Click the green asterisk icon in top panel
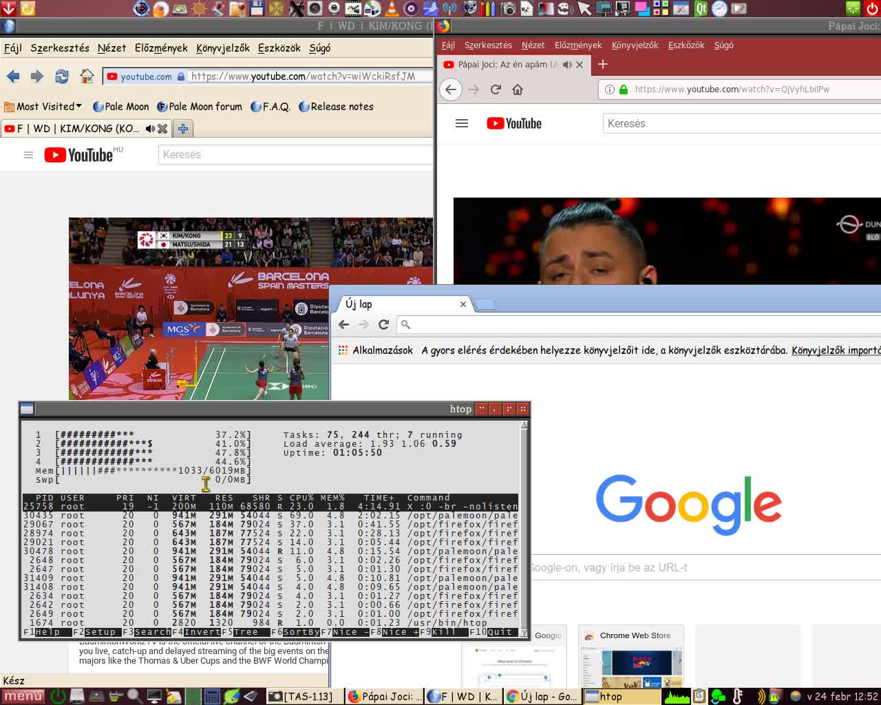Screen dimensions: 881x705 click(x=853, y=8)
